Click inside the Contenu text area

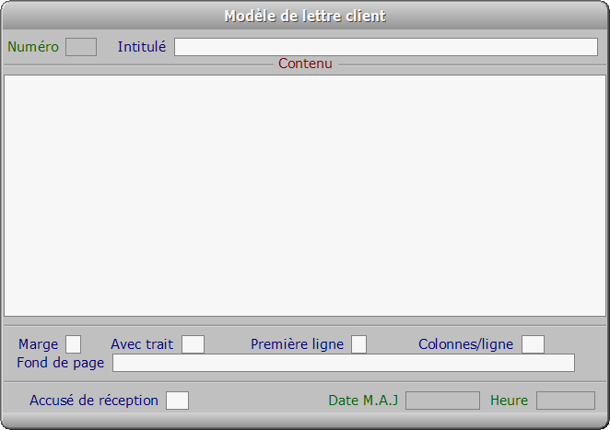coord(305,195)
